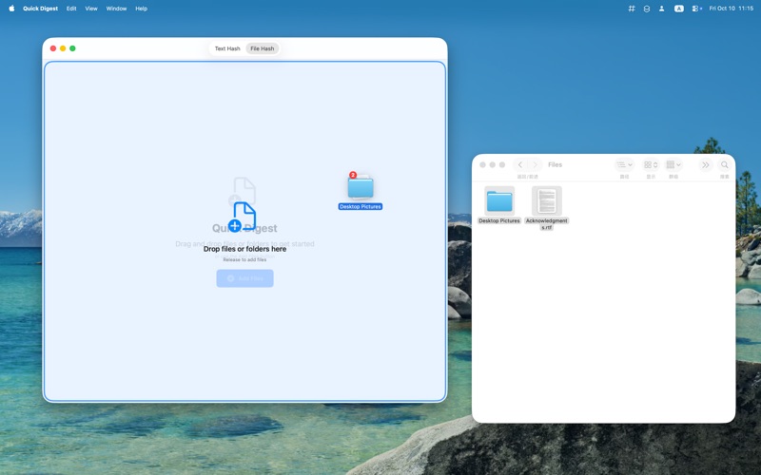Click the dragged Desktop Pictures folder icon
The height and width of the screenshot is (475, 761).
click(x=361, y=187)
